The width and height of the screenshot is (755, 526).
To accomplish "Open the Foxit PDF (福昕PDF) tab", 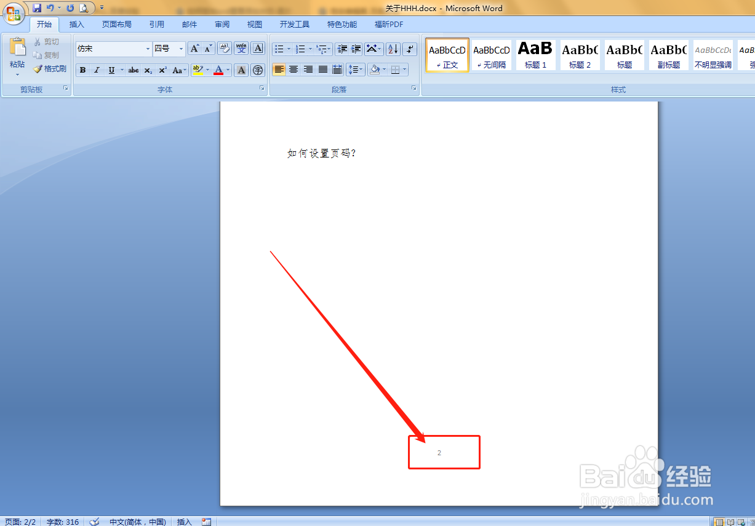I will 389,25.
